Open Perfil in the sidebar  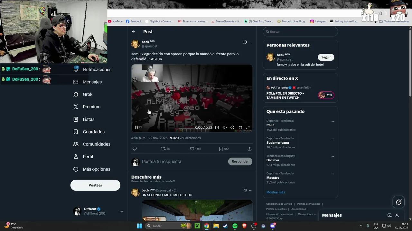coord(83,157)
